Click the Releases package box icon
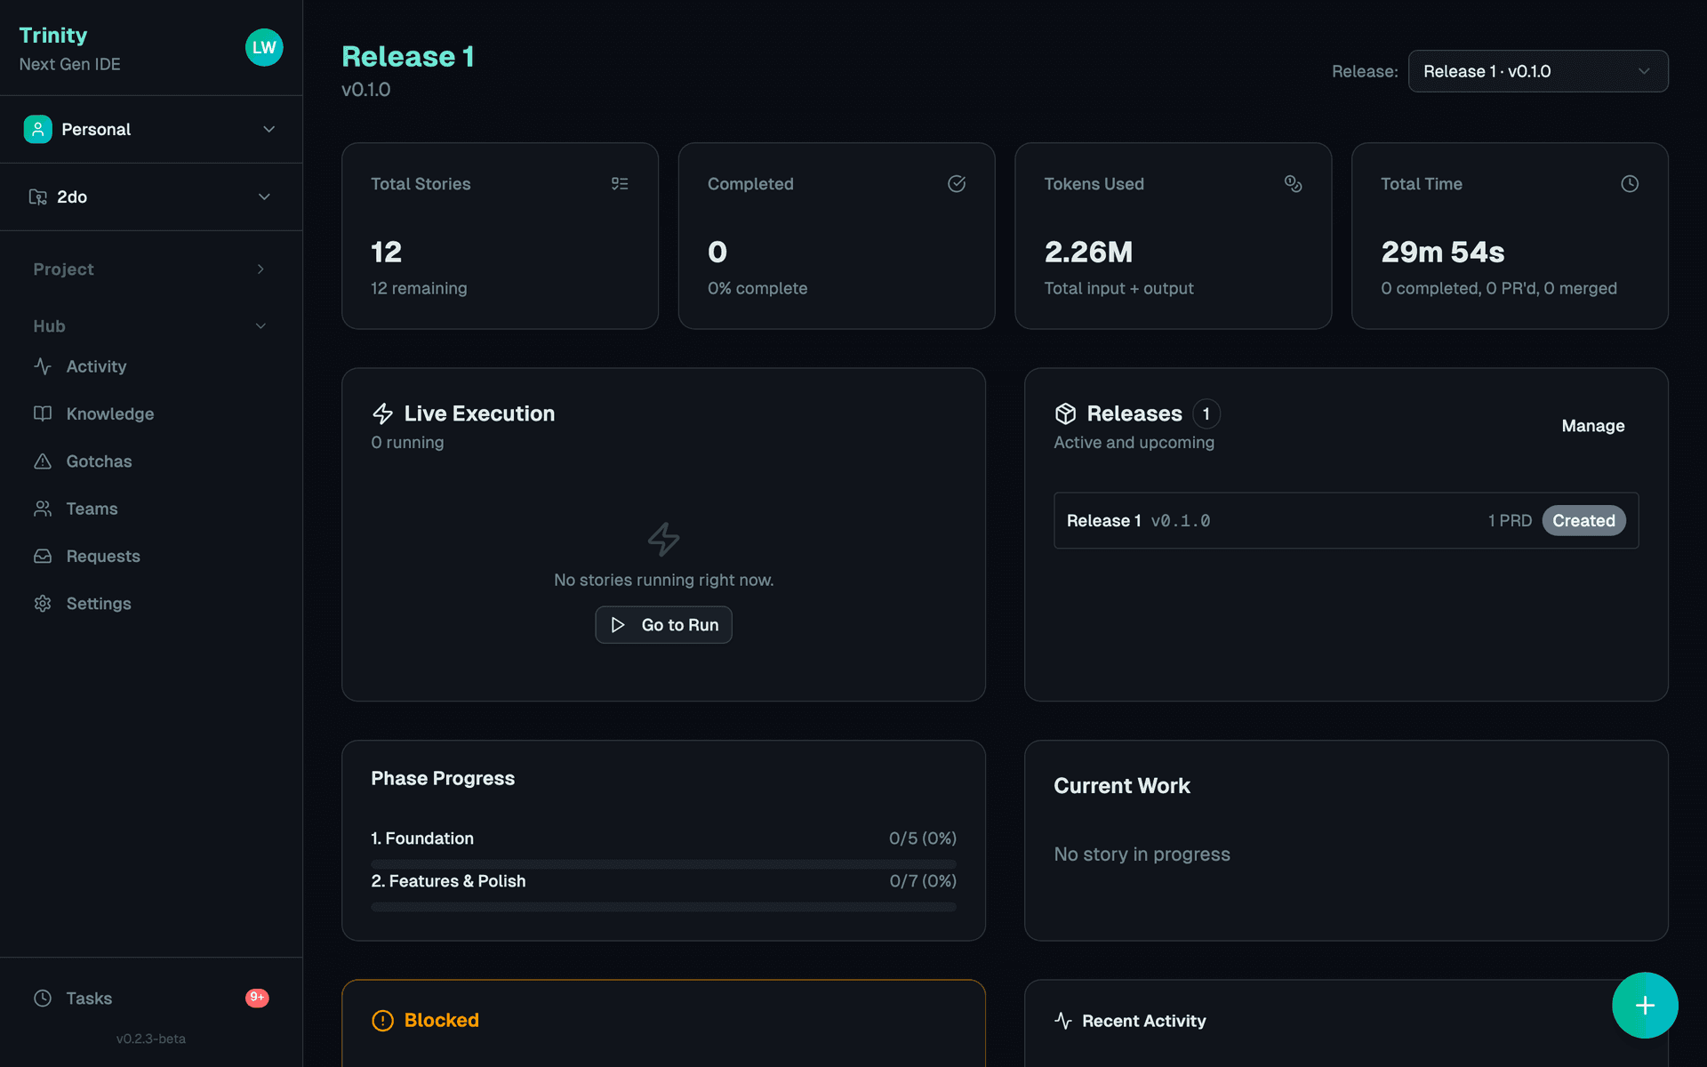The image size is (1707, 1067). point(1065,413)
